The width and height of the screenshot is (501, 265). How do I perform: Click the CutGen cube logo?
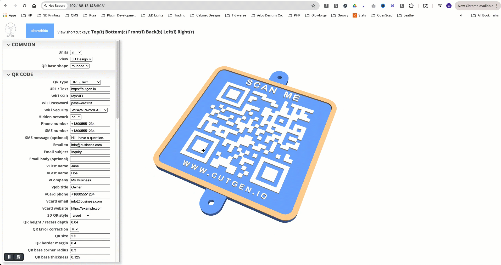pyautogui.click(x=11, y=30)
